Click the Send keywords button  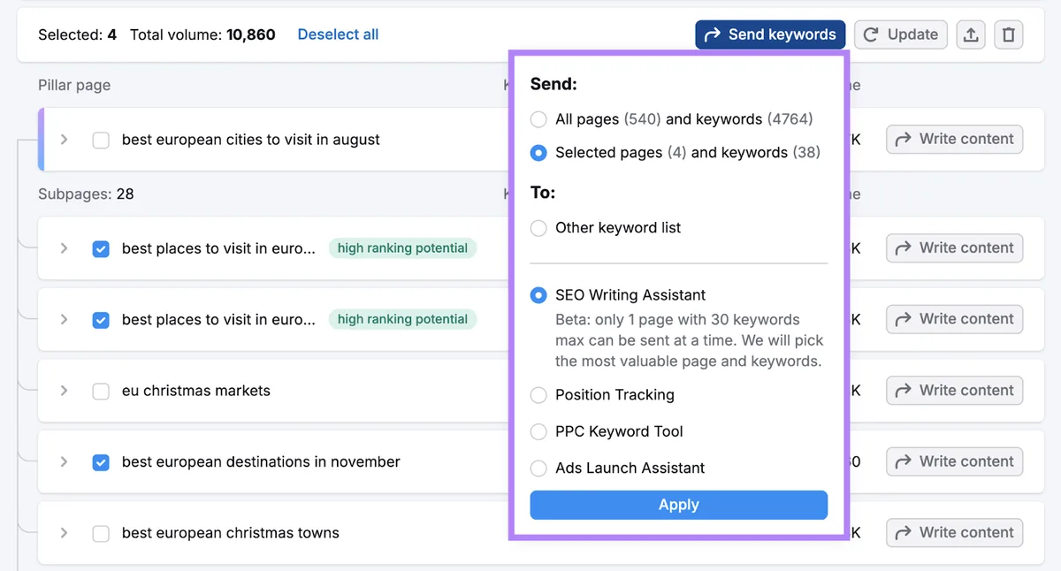point(770,34)
